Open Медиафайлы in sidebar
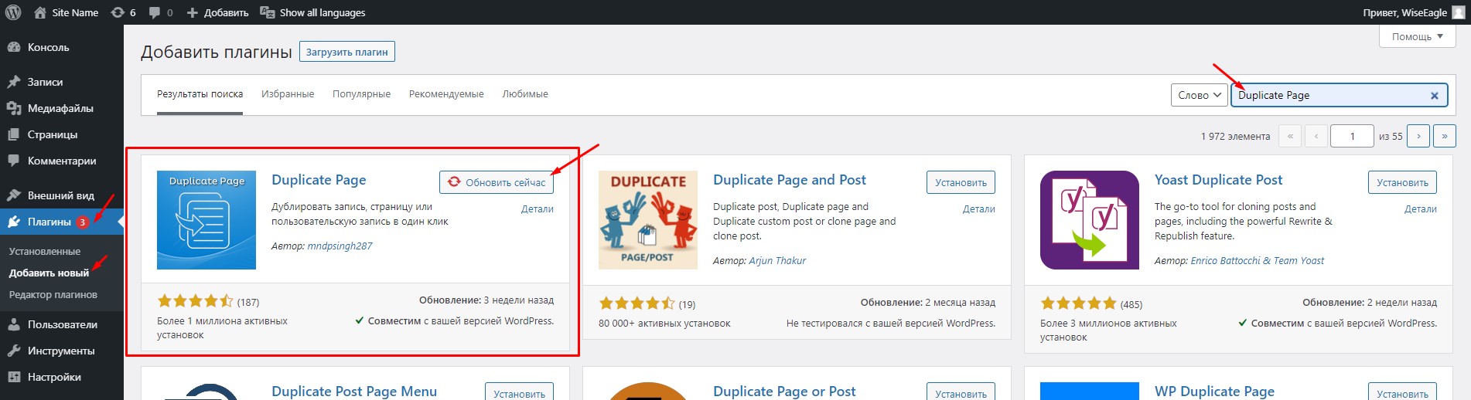The height and width of the screenshot is (400, 1471). [62, 108]
